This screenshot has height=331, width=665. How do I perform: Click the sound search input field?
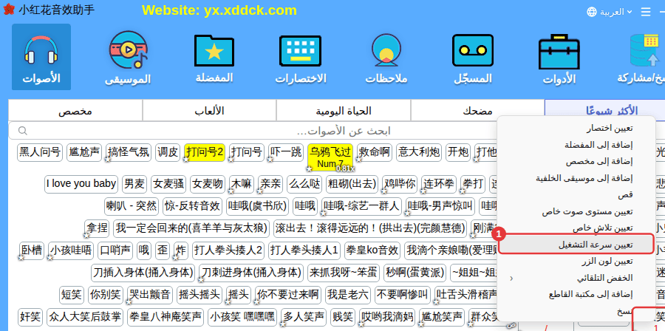click(x=343, y=131)
